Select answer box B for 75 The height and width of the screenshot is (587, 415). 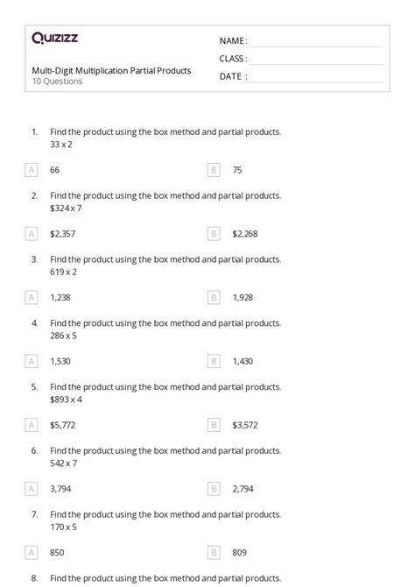coord(214,170)
